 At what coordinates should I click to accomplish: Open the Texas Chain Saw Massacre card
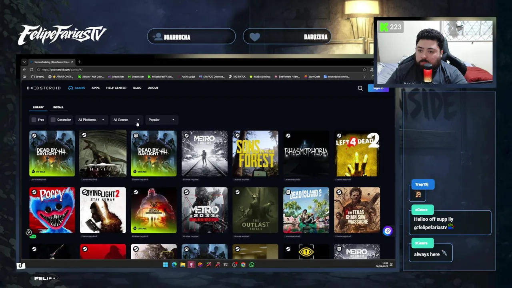point(357,210)
